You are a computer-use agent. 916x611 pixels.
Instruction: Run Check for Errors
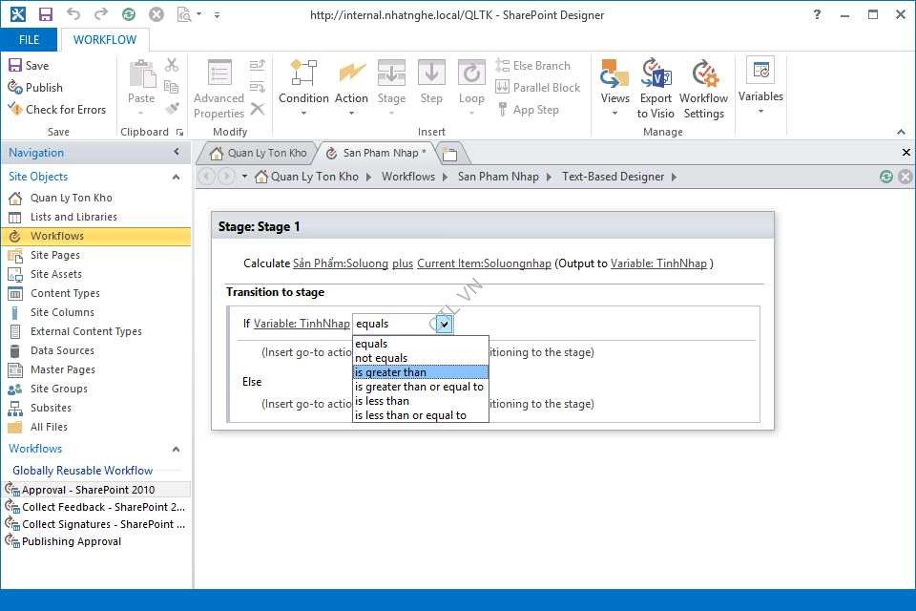(x=56, y=110)
